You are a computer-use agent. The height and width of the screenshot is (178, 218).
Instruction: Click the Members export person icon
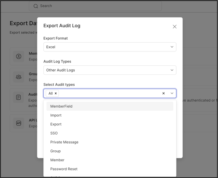point(19,57)
